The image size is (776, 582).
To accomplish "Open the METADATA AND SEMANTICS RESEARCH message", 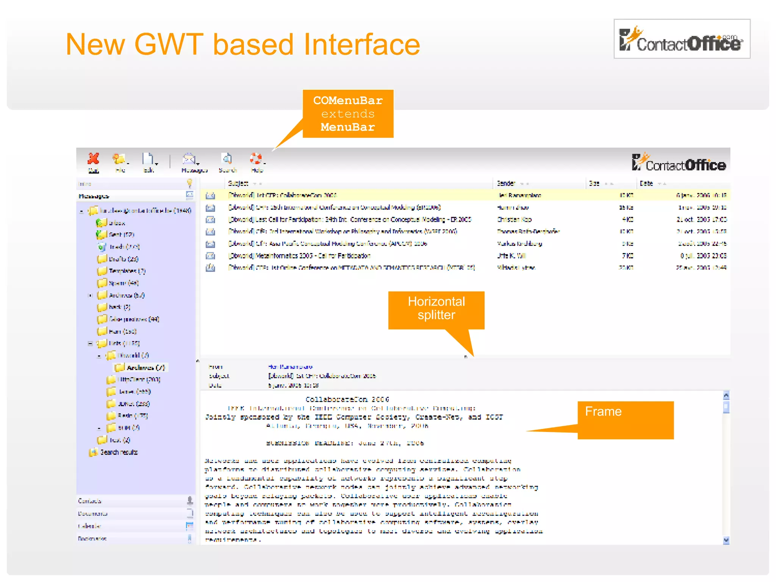I will coord(465,268).
